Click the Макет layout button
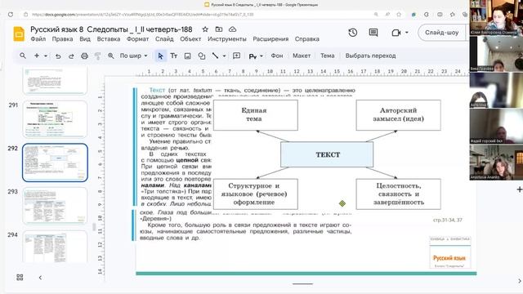The height and width of the screenshot is (294, 523). coord(302,56)
